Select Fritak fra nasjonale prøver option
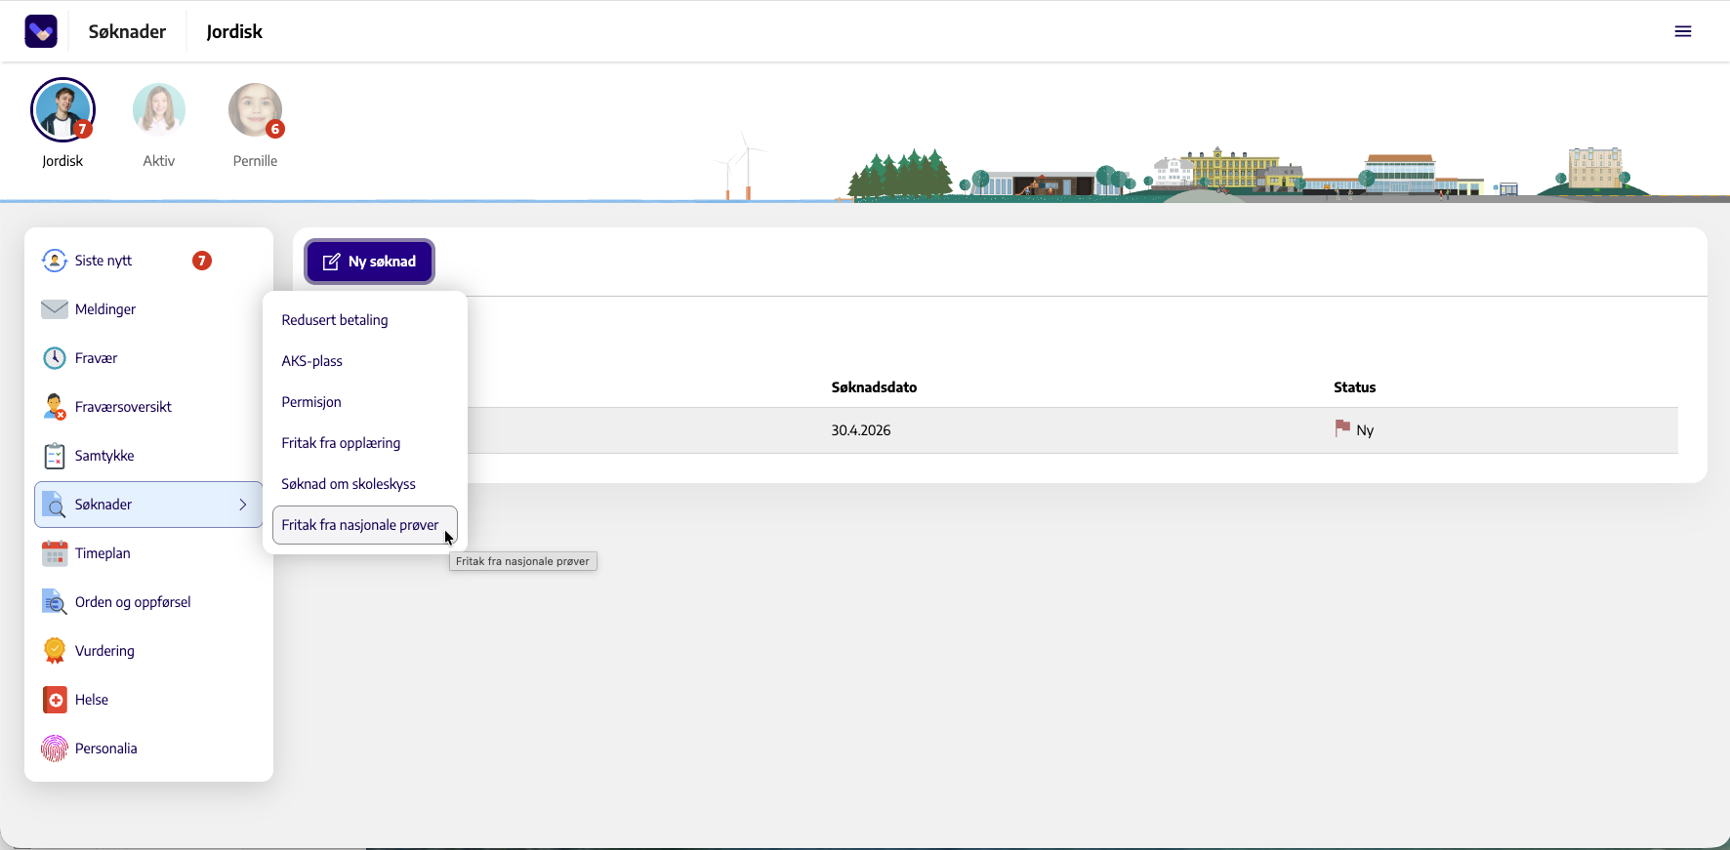Image resolution: width=1730 pixels, height=850 pixels. pyautogui.click(x=365, y=525)
